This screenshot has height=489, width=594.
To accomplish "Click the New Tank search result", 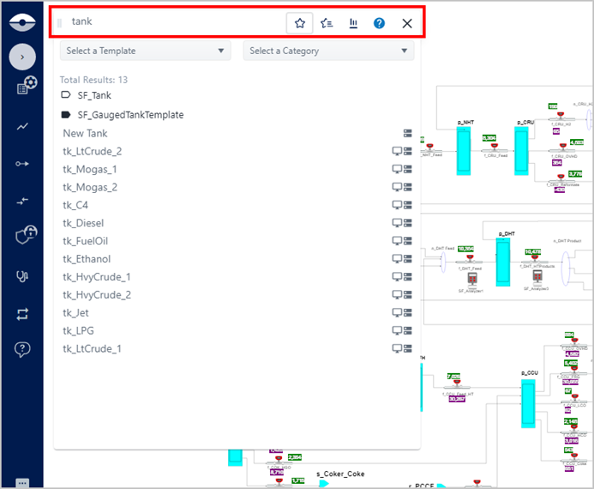I will [85, 133].
